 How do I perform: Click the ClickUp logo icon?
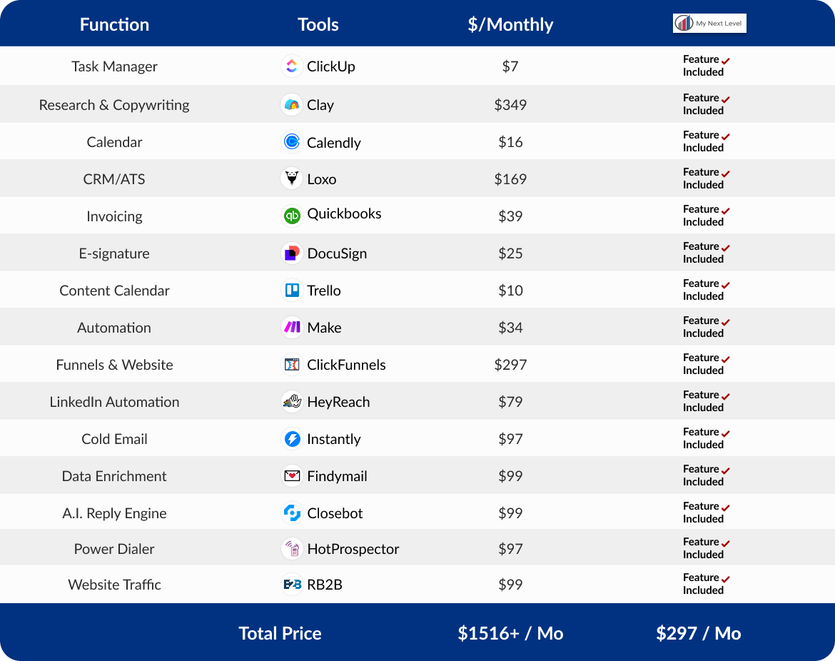[x=291, y=66]
